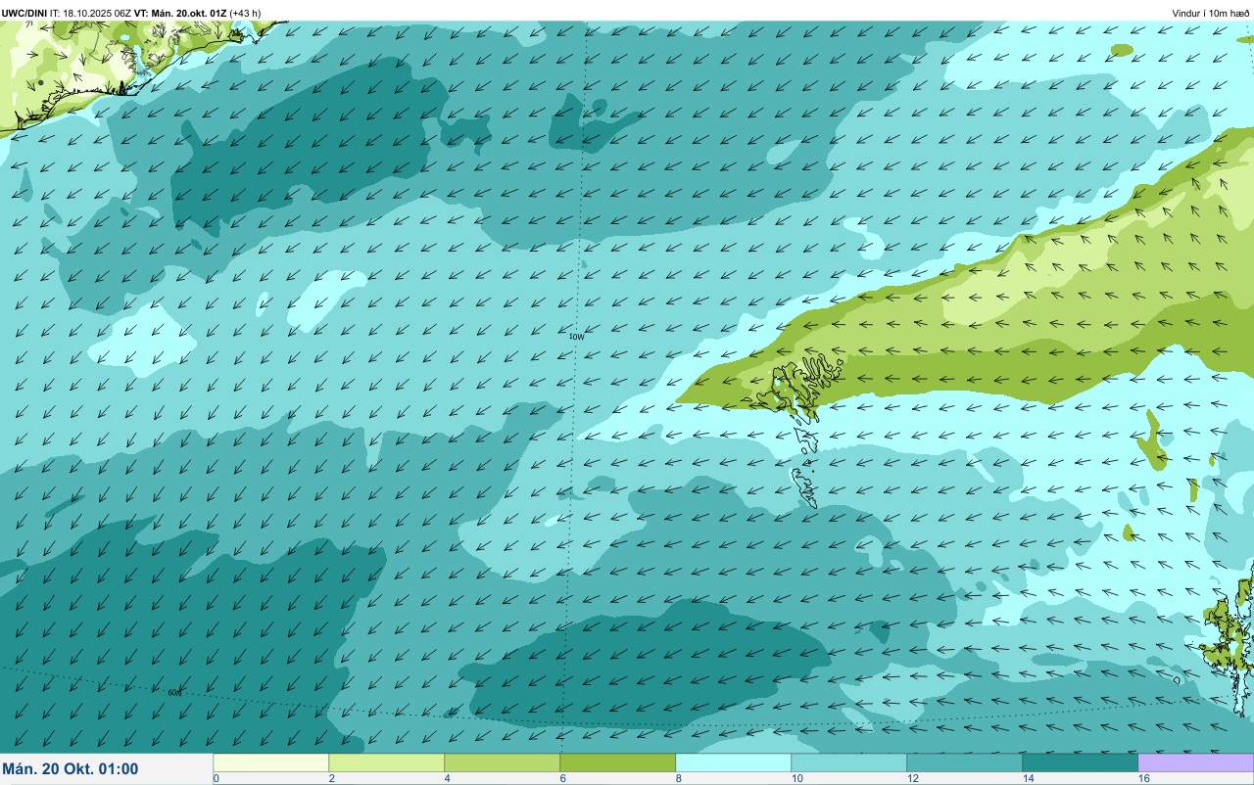Image resolution: width=1254 pixels, height=785 pixels.
Task: Click the purple legend swatch above 16
Action: coord(1196,762)
